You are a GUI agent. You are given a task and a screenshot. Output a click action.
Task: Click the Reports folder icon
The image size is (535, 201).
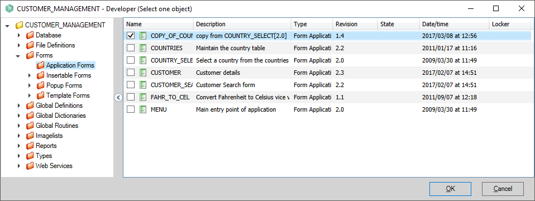[30, 146]
